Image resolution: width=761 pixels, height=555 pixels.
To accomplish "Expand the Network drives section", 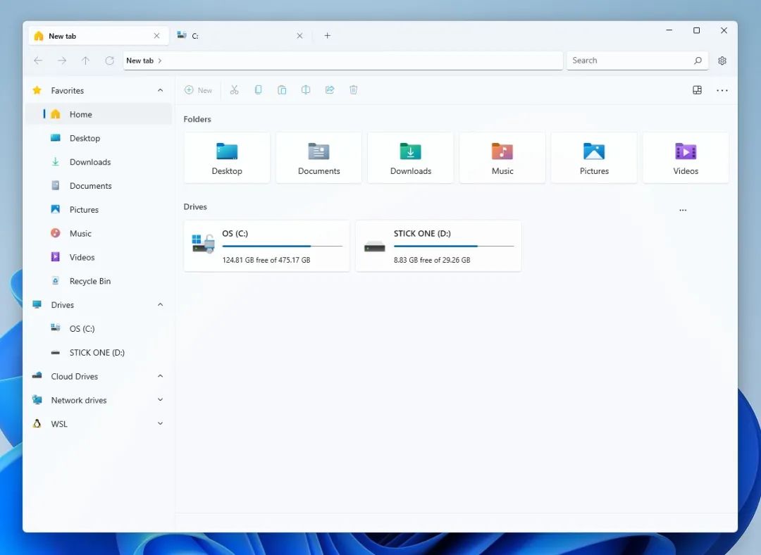I will click(x=160, y=400).
